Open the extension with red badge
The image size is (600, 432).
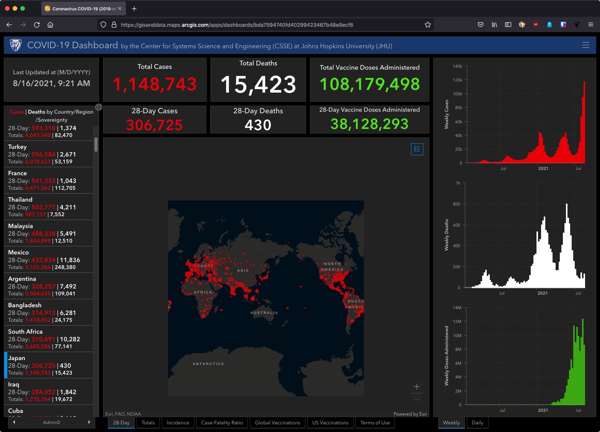click(563, 24)
